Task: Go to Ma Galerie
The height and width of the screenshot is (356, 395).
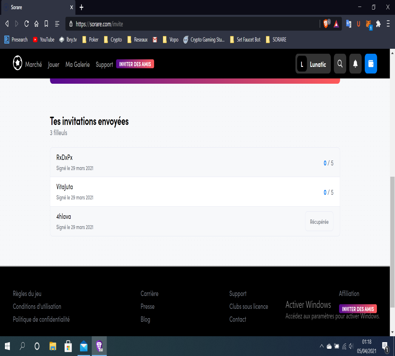Action: pyautogui.click(x=78, y=65)
